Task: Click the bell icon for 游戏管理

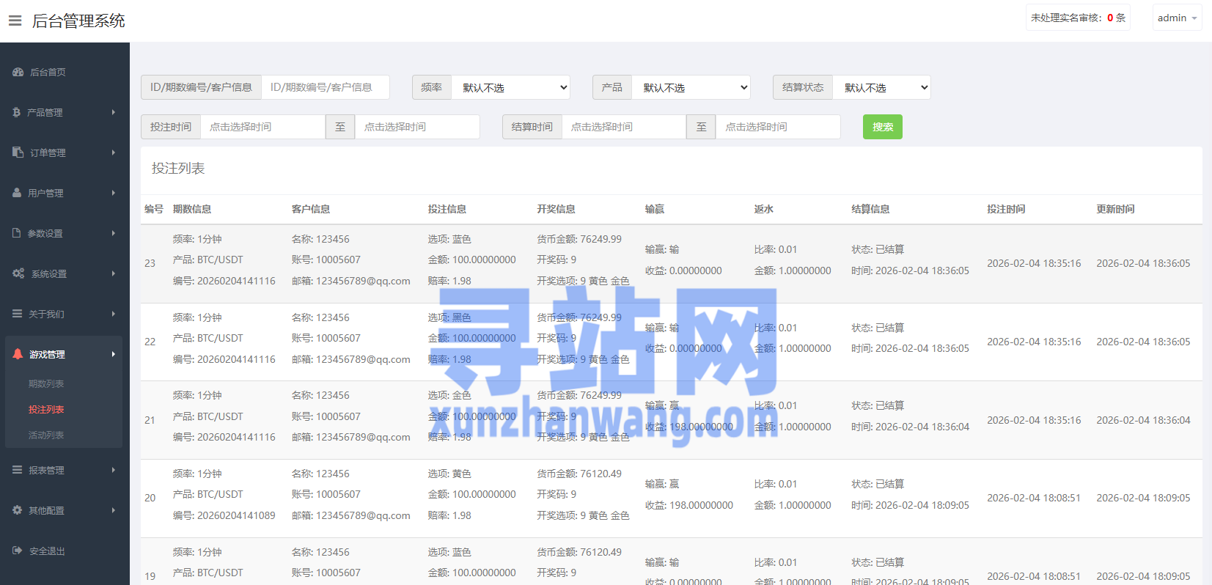Action: (x=18, y=354)
